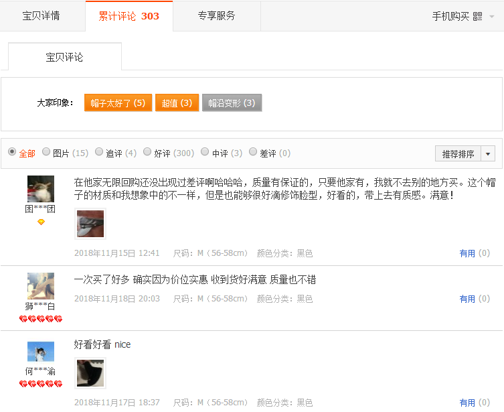Open avatar of reviewer 狮***白
504x412 pixels.
point(41,286)
